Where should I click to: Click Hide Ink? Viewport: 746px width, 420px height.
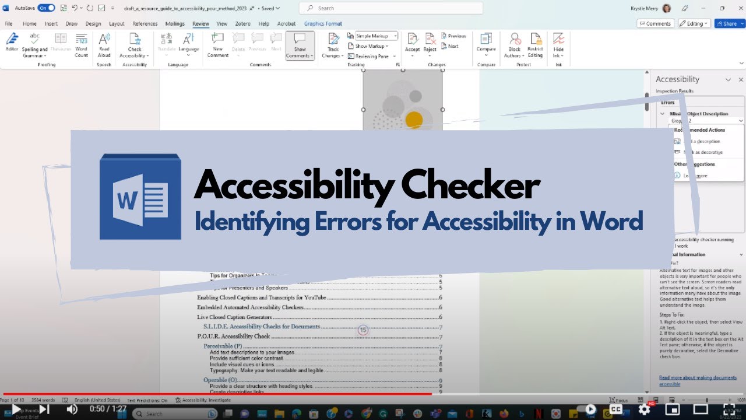[558, 45]
